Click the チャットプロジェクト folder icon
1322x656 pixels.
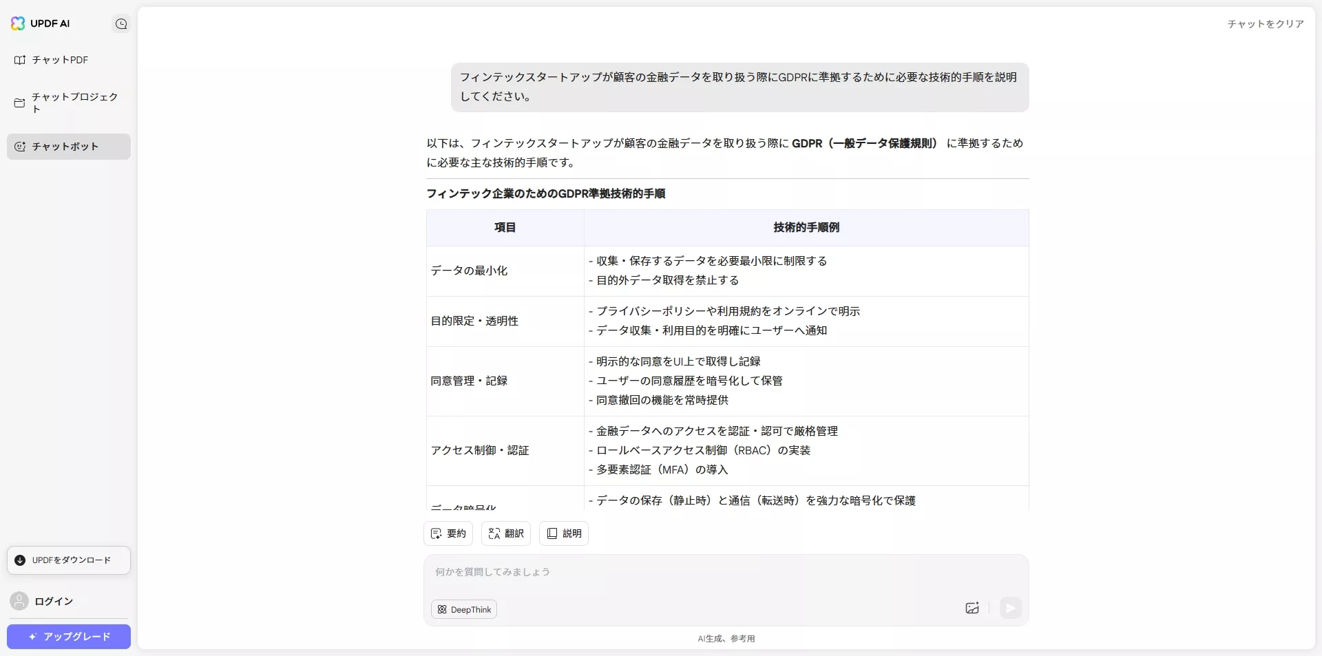20,103
